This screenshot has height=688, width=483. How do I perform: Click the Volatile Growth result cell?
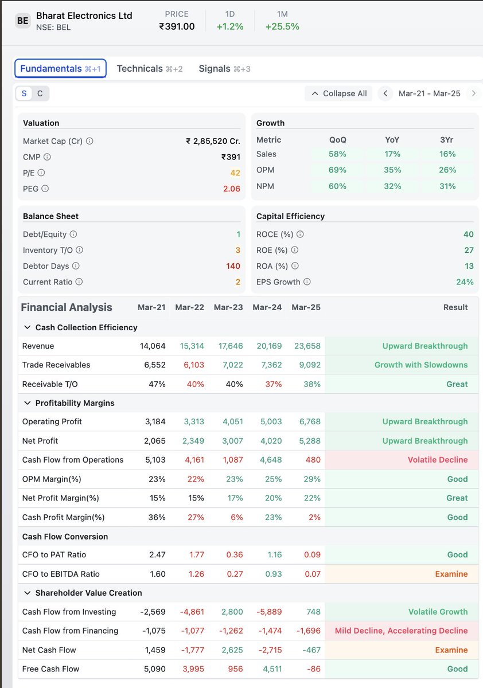click(402, 612)
